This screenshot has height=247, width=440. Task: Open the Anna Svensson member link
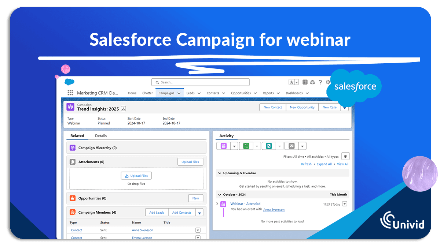142,230
